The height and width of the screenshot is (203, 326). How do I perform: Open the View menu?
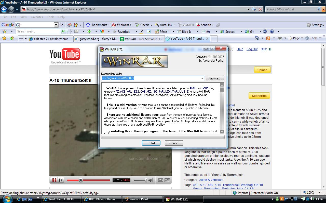pyautogui.click(x=23, y=17)
